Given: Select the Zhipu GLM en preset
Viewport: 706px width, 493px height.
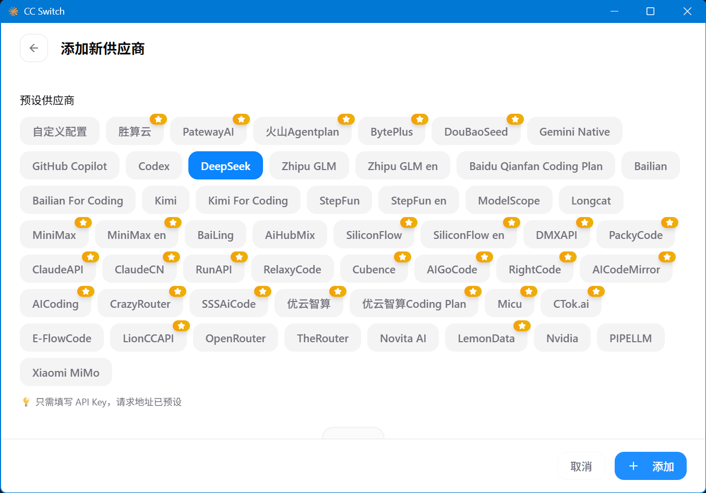Looking at the screenshot, I should coord(403,165).
